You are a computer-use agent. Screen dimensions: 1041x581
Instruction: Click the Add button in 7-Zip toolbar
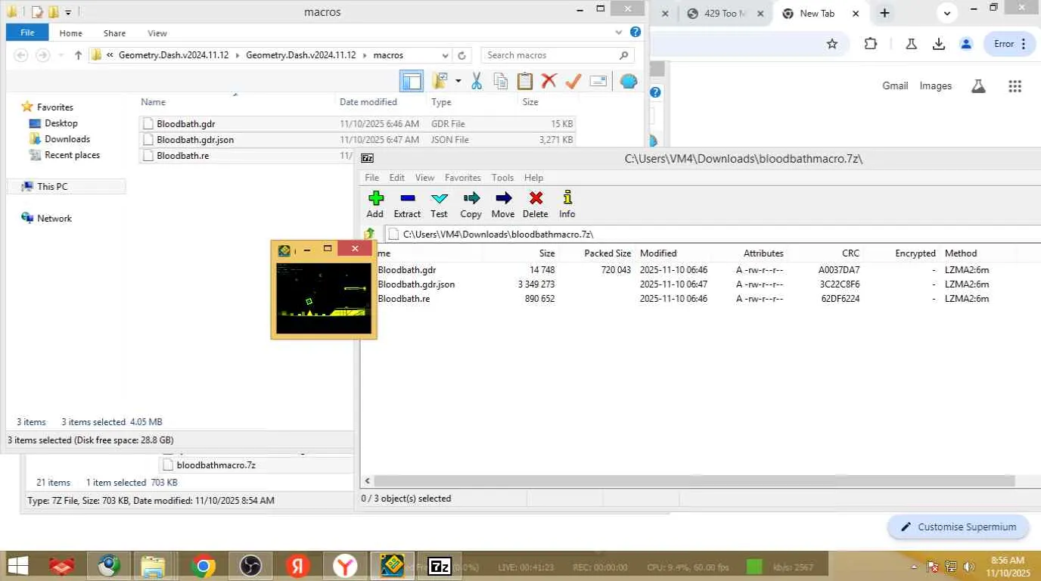pos(375,204)
